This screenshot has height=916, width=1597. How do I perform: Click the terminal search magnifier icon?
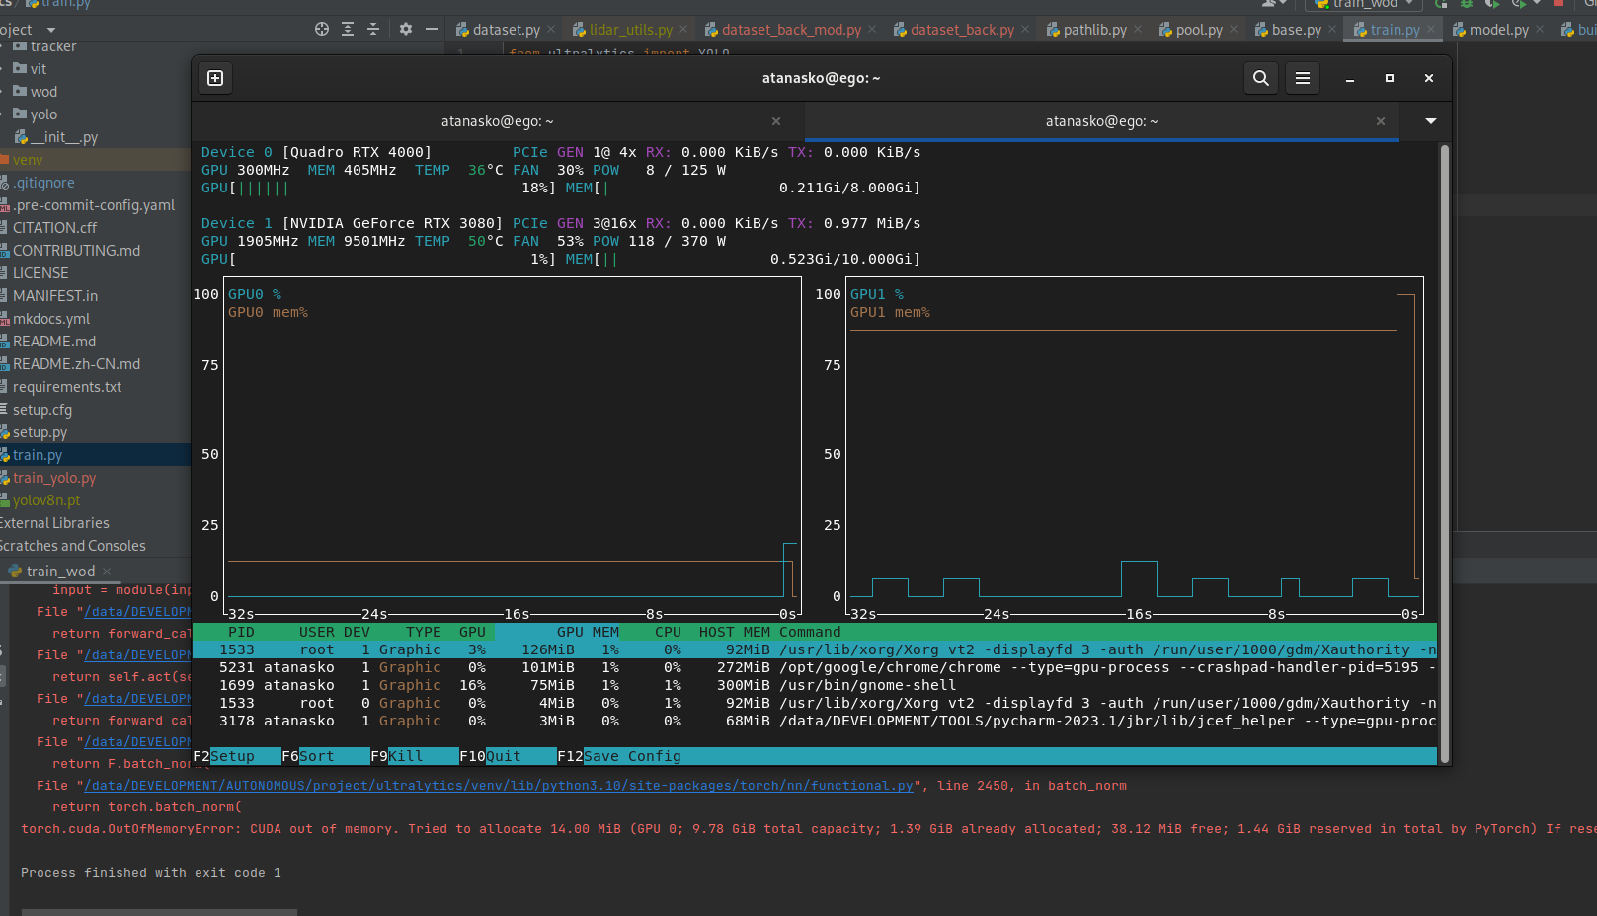[1260, 78]
